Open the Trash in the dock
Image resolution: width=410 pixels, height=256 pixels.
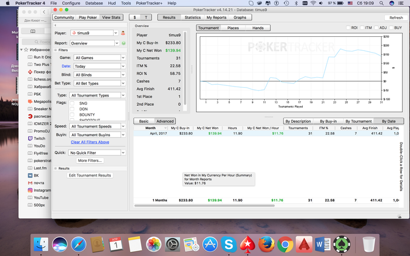coord(369,244)
